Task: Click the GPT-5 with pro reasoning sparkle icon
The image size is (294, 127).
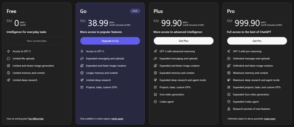Action: [229, 51]
